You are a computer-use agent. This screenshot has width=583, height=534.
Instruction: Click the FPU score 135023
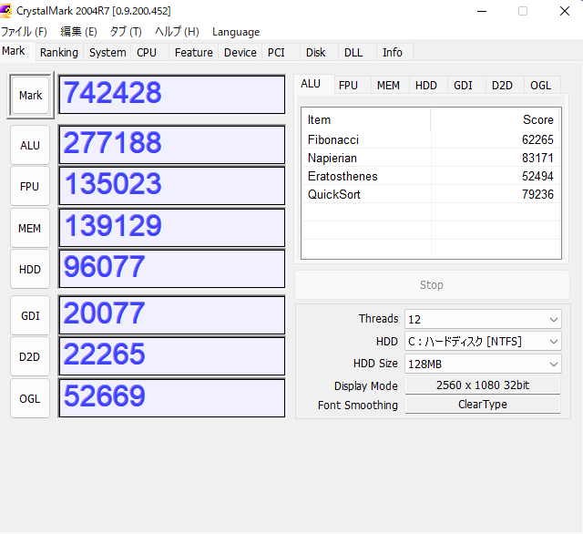coord(172,186)
